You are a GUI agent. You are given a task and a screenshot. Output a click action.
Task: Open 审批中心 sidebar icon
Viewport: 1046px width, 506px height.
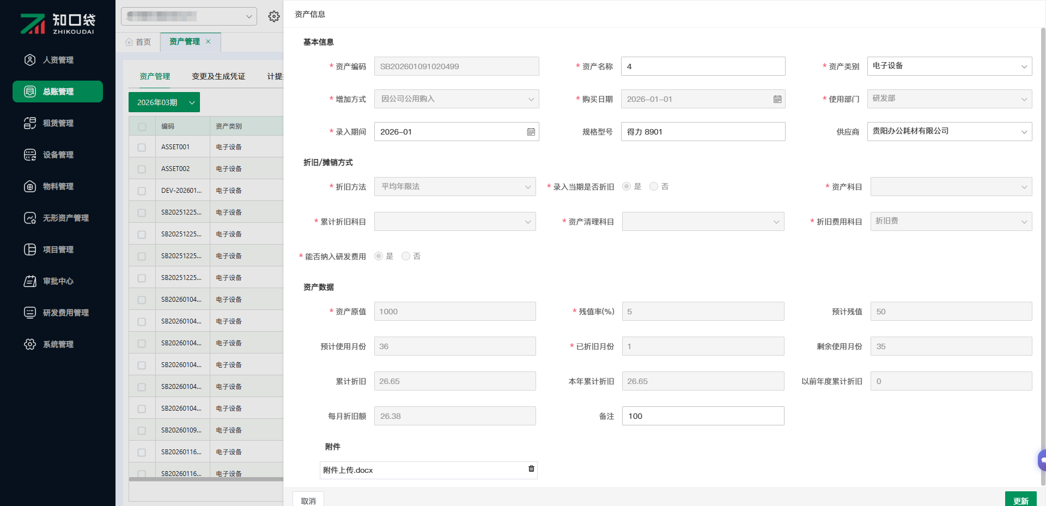(30, 281)
